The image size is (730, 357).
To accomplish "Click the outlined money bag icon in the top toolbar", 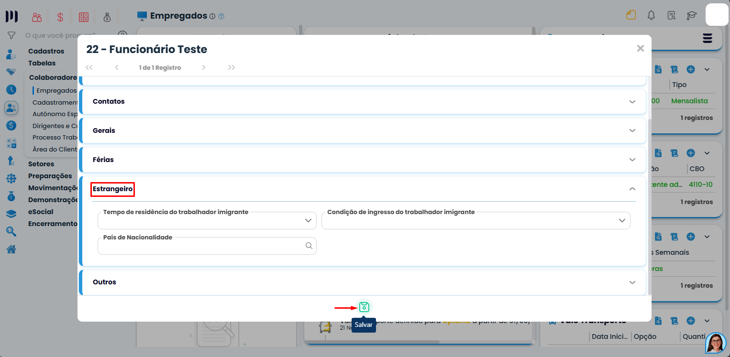I will [x=107, y=17].
